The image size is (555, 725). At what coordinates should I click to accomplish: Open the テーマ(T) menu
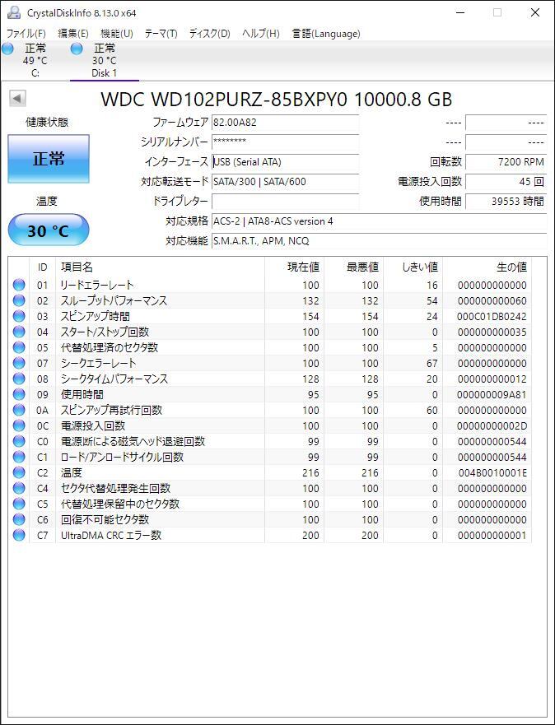click(x=161, y=33)
